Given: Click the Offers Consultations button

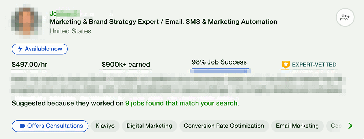Looking at the screenshot, I should (50, 126).
